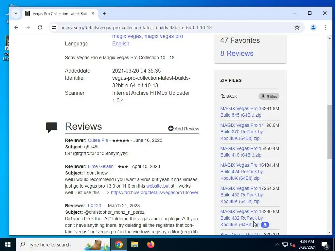Bookmark this page with the star icon
The height and width of the screenshot is (251, 335).
coord(297,27)
